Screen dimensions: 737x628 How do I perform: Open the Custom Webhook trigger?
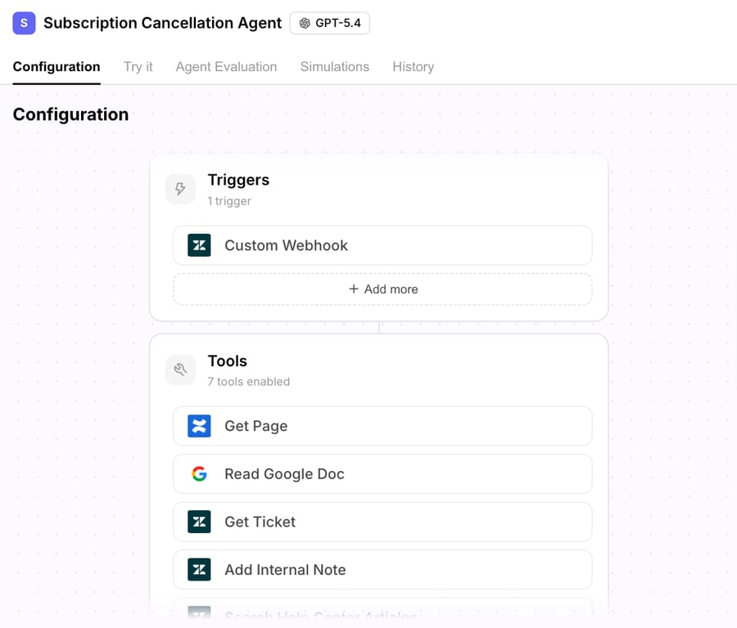click(382, 245)
